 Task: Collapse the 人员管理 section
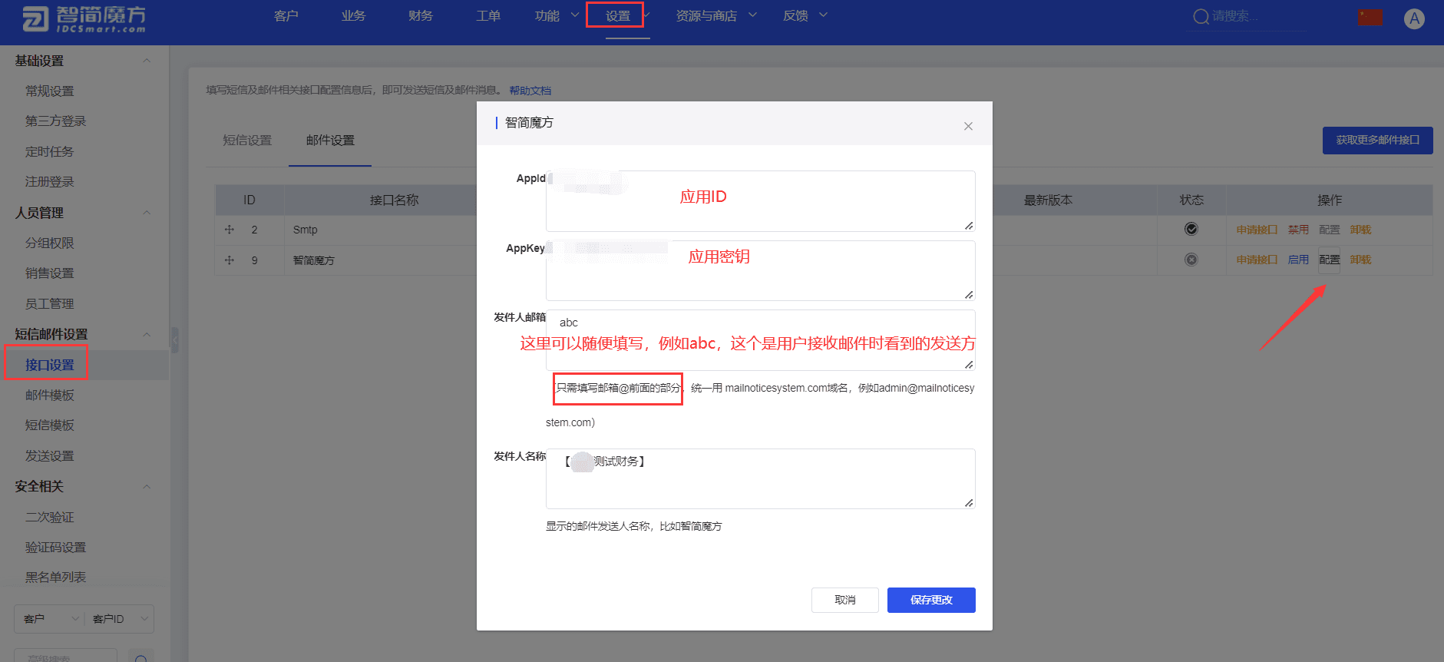pyautogui.click(x=147, y=213)
